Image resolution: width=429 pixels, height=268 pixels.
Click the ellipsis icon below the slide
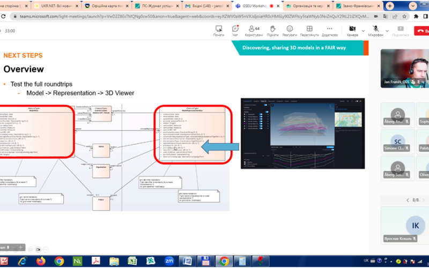click(x=46, y=250)
